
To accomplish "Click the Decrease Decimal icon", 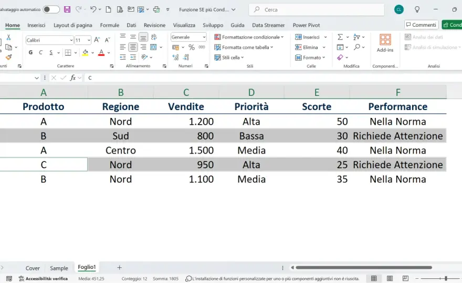I will (x=186, y=57).
